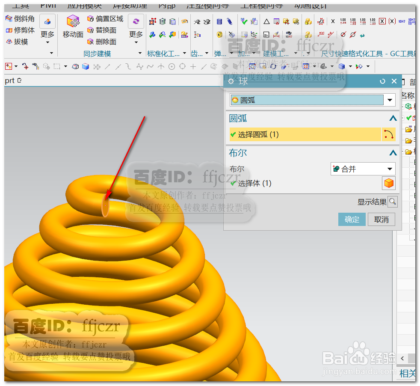420x386 pixels.
Task: Open the 焊接助理 ribbon tab
Action: (x=130, y=6)
